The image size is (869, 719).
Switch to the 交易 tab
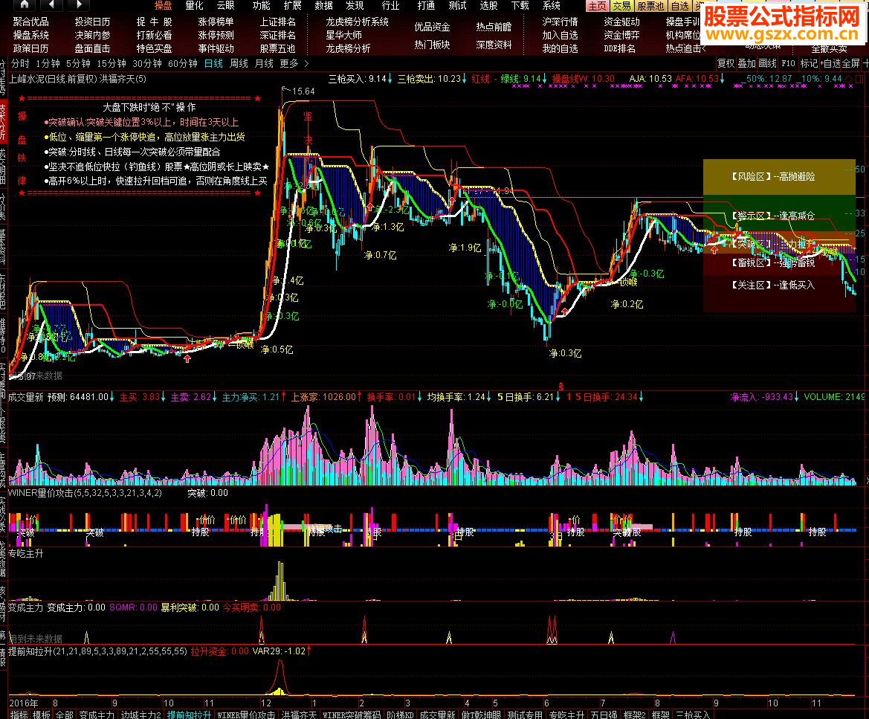pyautogui.click(x=621, y=6)
